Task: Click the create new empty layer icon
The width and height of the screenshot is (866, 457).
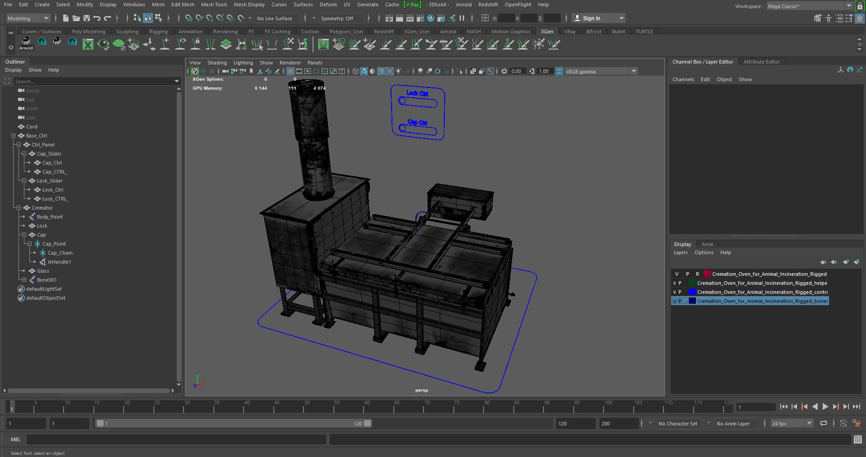Action: click(x=846, y=262)
